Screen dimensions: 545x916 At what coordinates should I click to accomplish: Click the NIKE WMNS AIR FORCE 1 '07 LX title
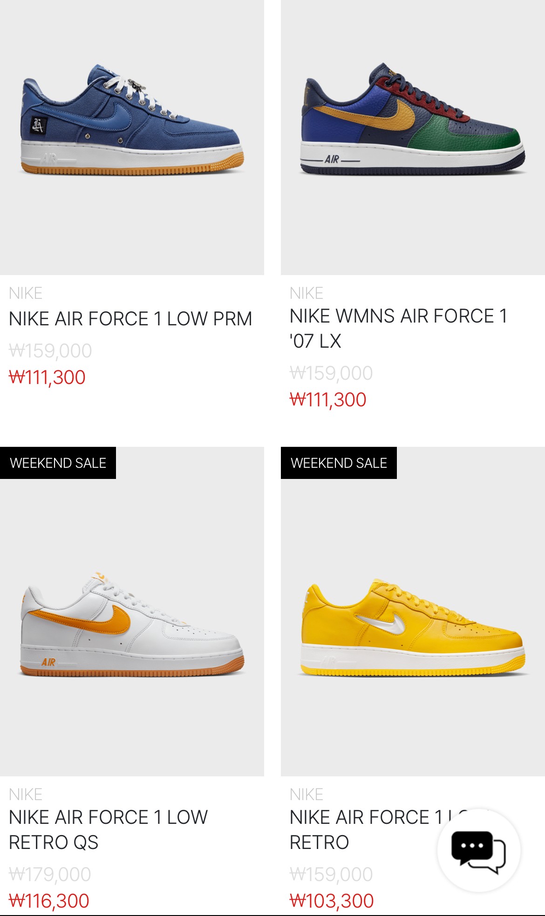tap(398, 329)
